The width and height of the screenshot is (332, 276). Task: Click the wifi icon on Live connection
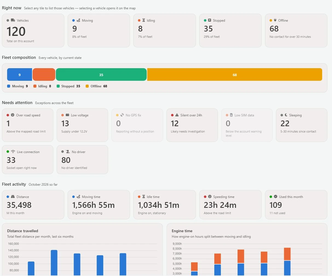(x=13, y=152)
